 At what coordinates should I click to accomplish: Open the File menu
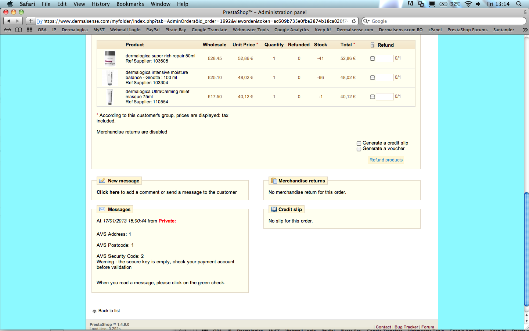pyautogui.click(x=46, y=4)
